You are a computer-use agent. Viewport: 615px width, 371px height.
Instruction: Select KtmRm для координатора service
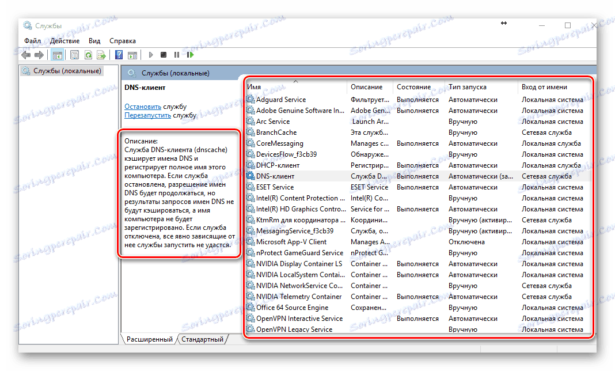417,220
